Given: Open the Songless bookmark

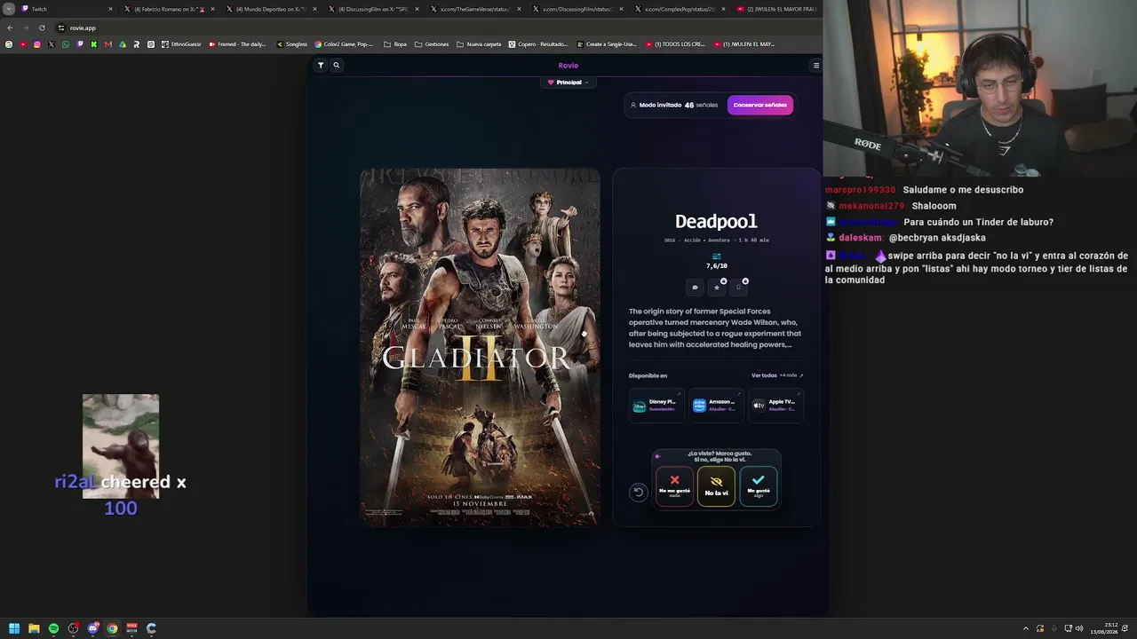Looking at the screenshot, I should click(292, 44).
